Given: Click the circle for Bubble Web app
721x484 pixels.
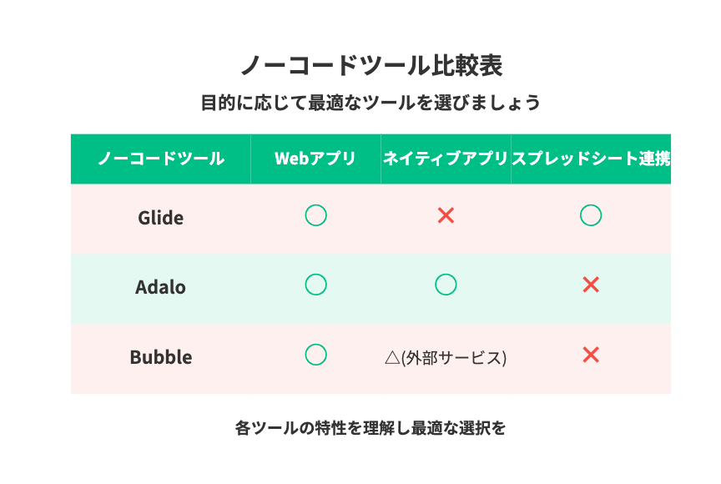Looking at the screenshot, I should pos(316,355).
